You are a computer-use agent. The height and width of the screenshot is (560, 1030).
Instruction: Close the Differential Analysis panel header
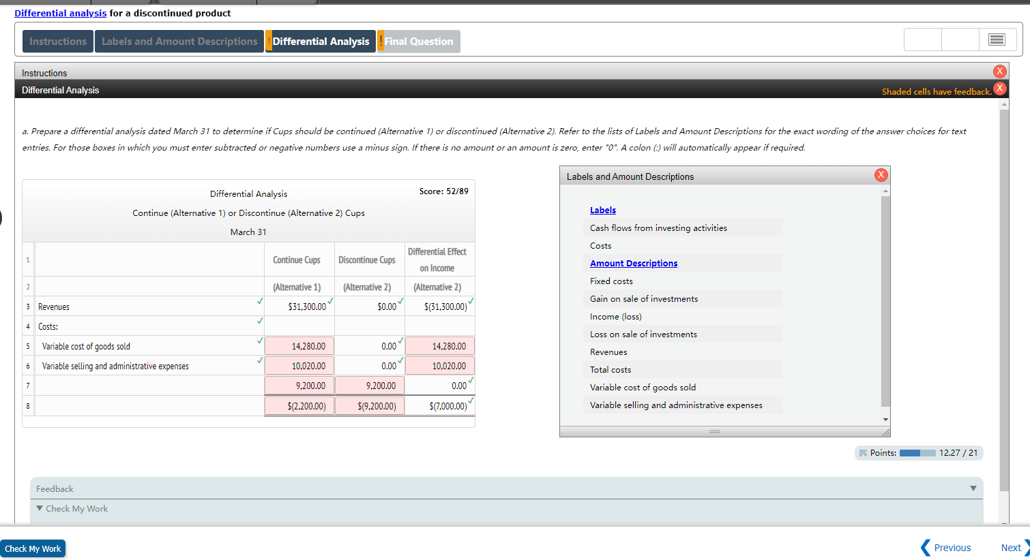[x=1000, y=88]
